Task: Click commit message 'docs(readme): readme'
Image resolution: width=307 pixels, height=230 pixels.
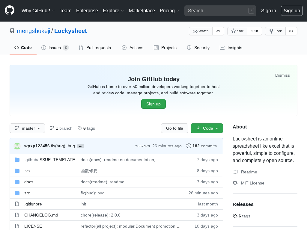Action: click(x=103, y=182)
